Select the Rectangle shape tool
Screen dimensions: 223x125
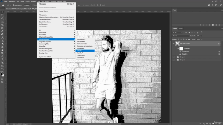pos(2,66)
